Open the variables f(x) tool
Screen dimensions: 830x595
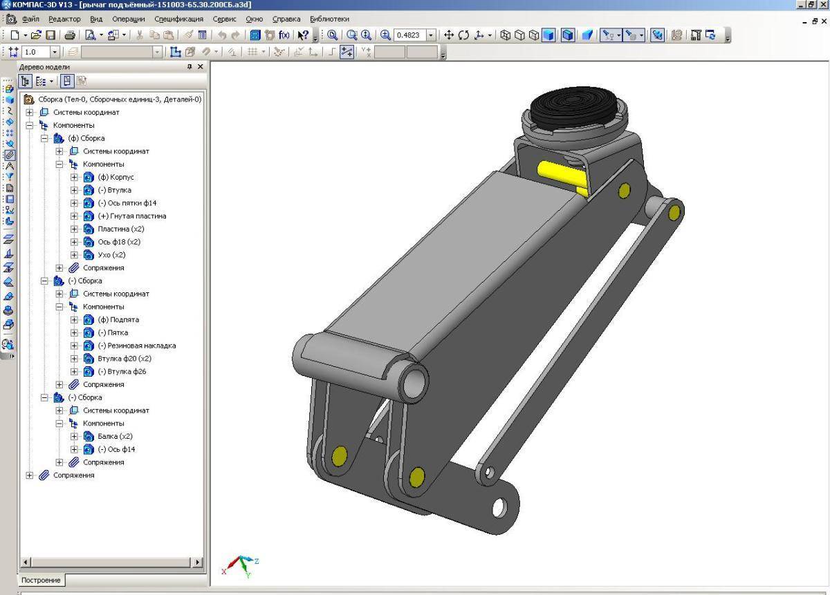pos(284,35)
